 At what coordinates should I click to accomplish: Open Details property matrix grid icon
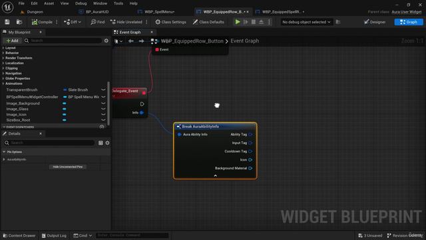(101, 143)
